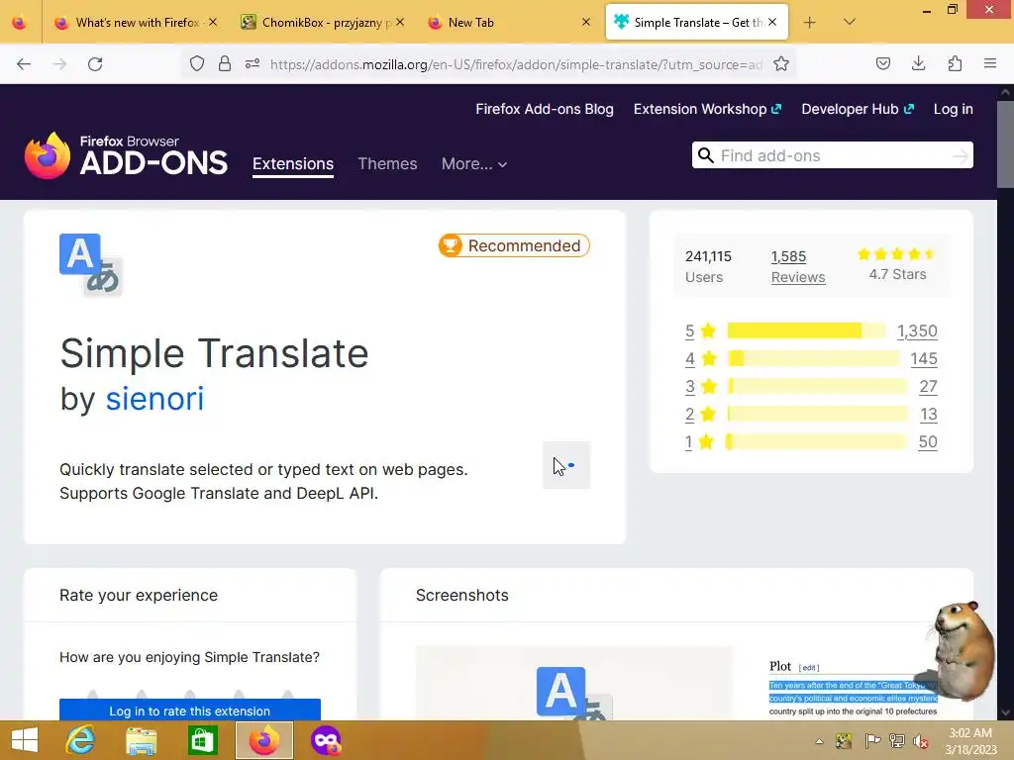Open the Extension Workshop link

707,109
